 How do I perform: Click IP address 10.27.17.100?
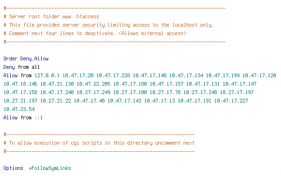coord(130,92)
